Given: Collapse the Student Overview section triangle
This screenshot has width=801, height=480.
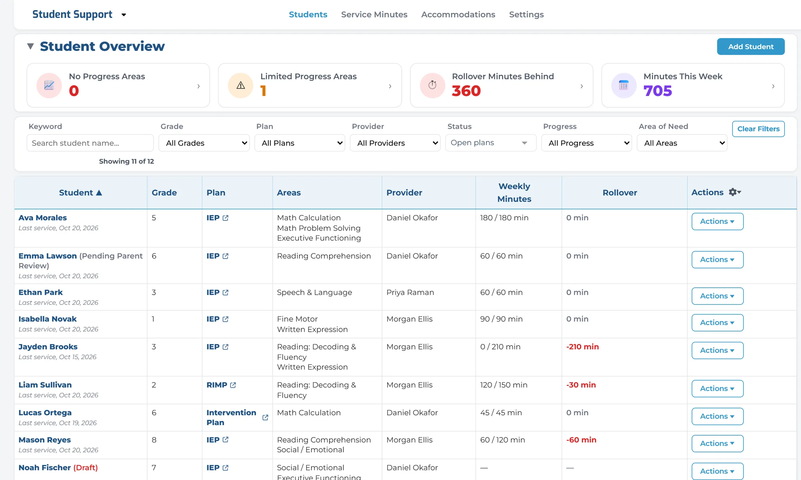Looking at the screenshot, I should [x=30, y=46].
